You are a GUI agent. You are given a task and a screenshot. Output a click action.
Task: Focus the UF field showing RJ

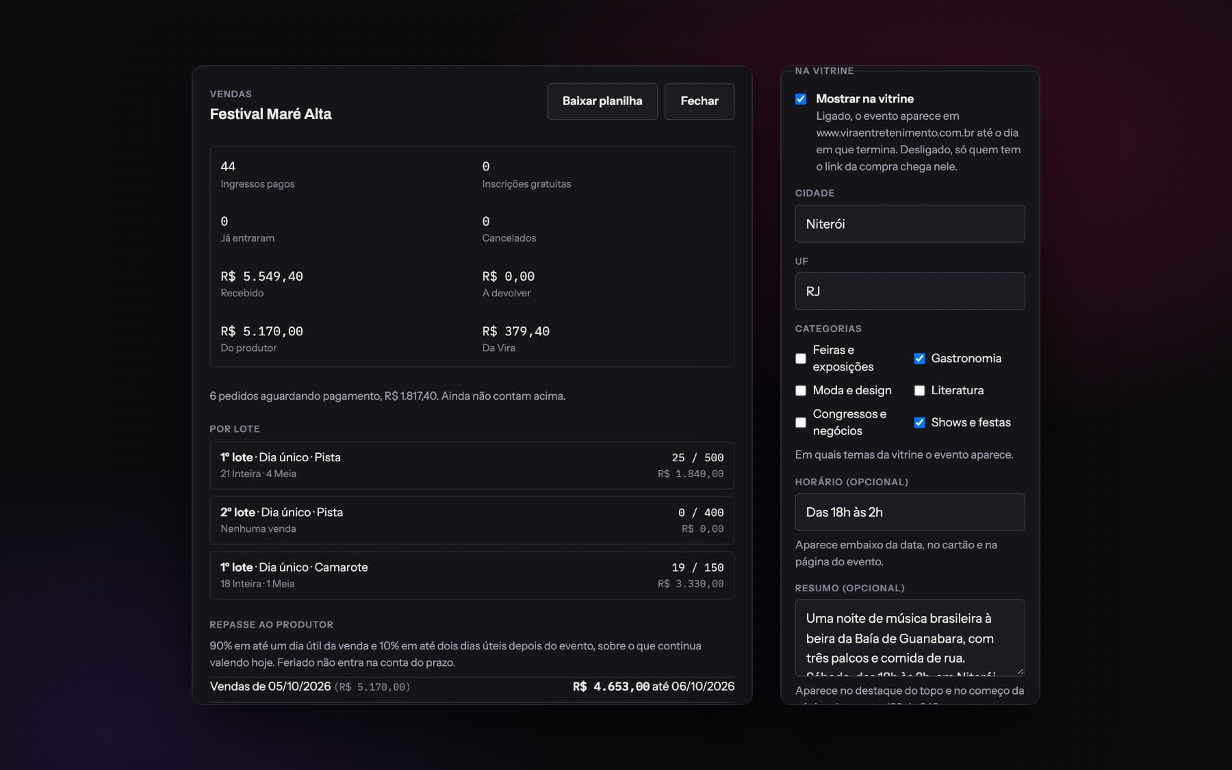(910, 292)
